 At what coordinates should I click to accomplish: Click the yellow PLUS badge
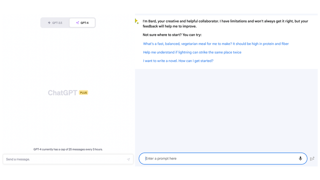[84, 93]
